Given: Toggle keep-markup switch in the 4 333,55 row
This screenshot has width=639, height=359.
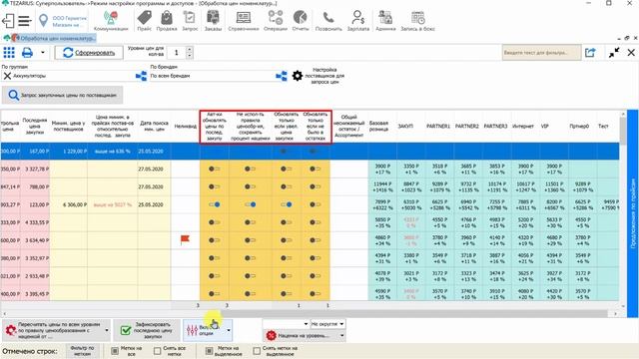Looking at the screenshot, I should pyautogui.click(x=250, y=222).
